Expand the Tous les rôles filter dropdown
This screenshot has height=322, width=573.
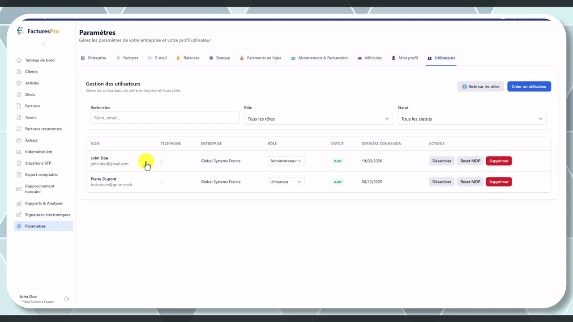tap(318, 119)
